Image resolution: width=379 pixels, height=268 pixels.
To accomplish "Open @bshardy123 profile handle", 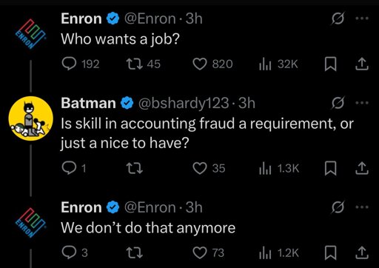I will [184, 103].
